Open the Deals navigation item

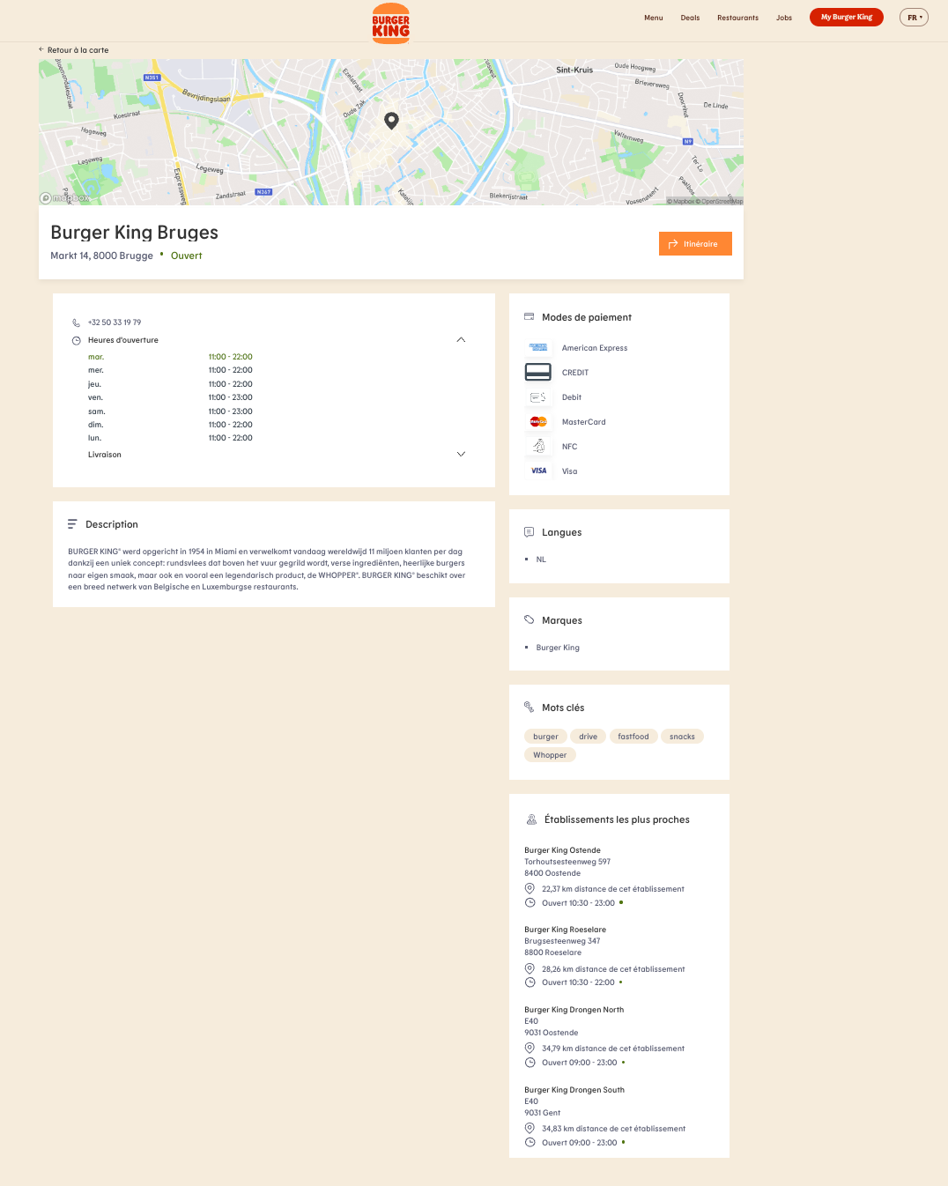pos(690,18)
